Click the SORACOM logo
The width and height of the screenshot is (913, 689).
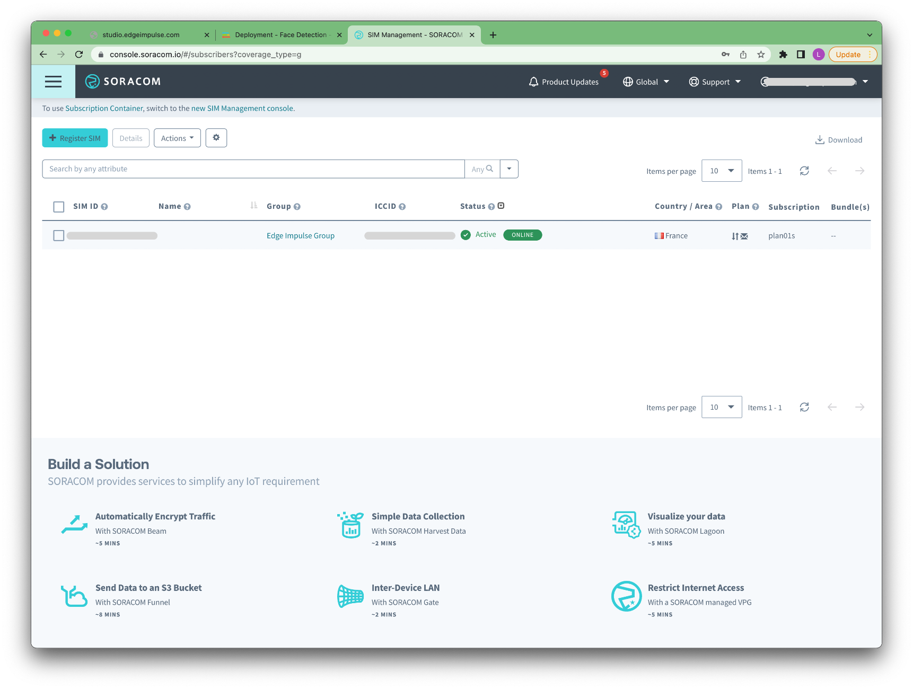tap(123, 81)
